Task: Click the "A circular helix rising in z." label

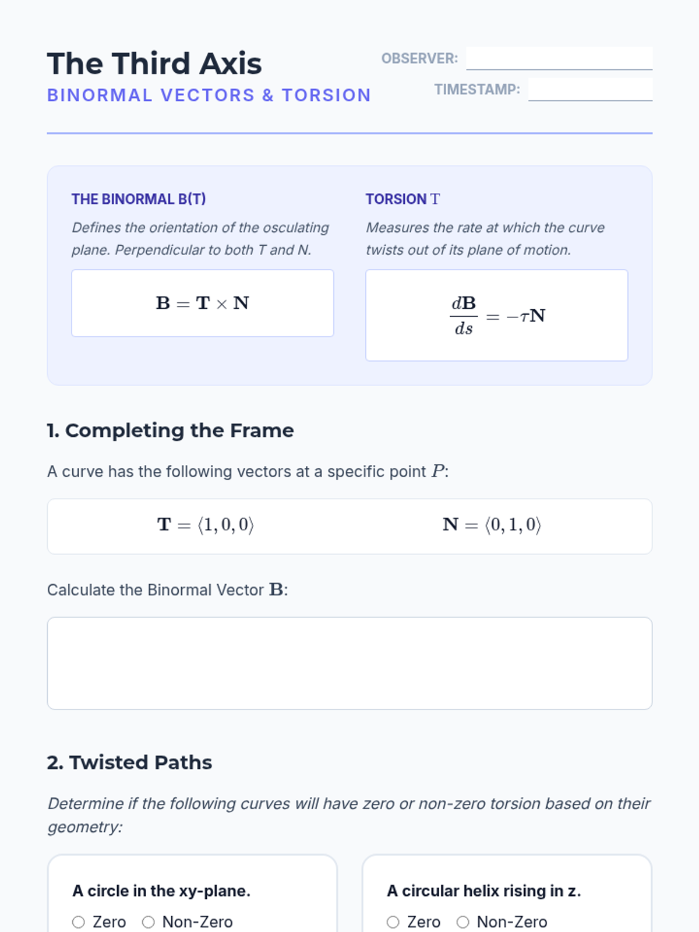Action: (x=483, y=891)
